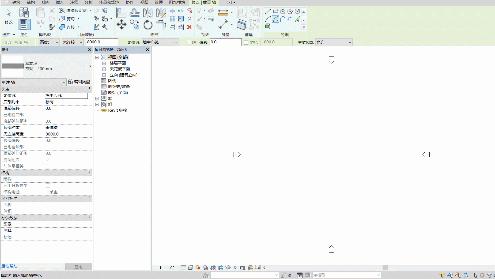
Task: Click the view scale 1 : 100
Action: click(167, 268)
